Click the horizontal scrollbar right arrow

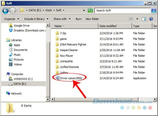click(155, 99)
